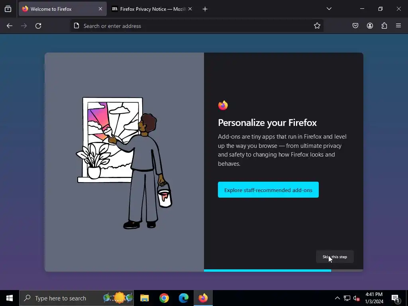The image size is (408, 306).
Task: Open the Windows Start menu
Action: point(10,298)
